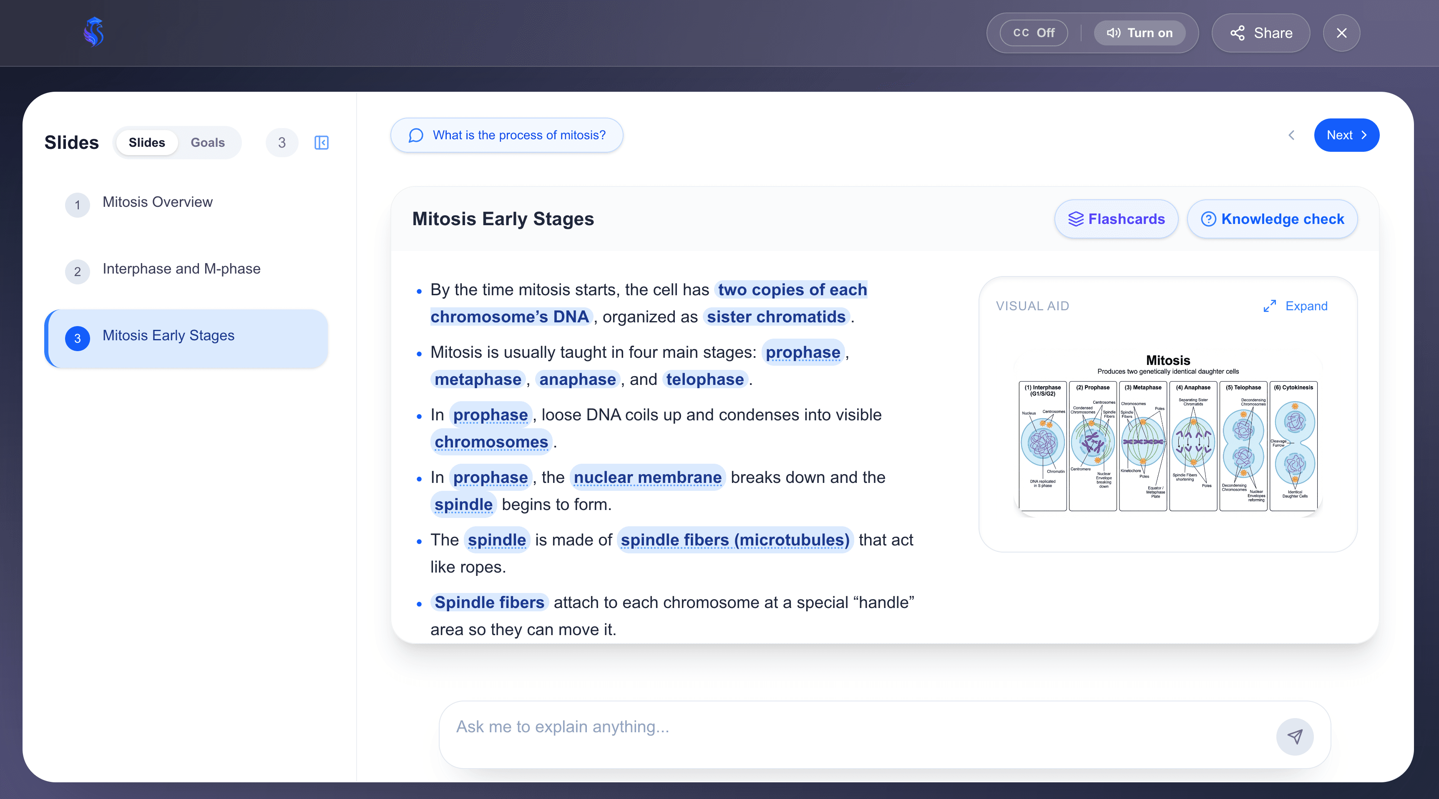Click the phoenix app logo
This screenshot has height=799, width=1439.
pyautogui.click(x=94, y=33)
